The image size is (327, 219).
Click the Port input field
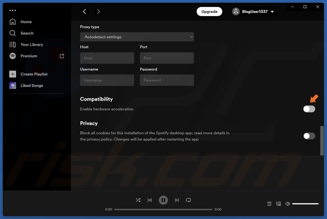click(x=167, y=58)
